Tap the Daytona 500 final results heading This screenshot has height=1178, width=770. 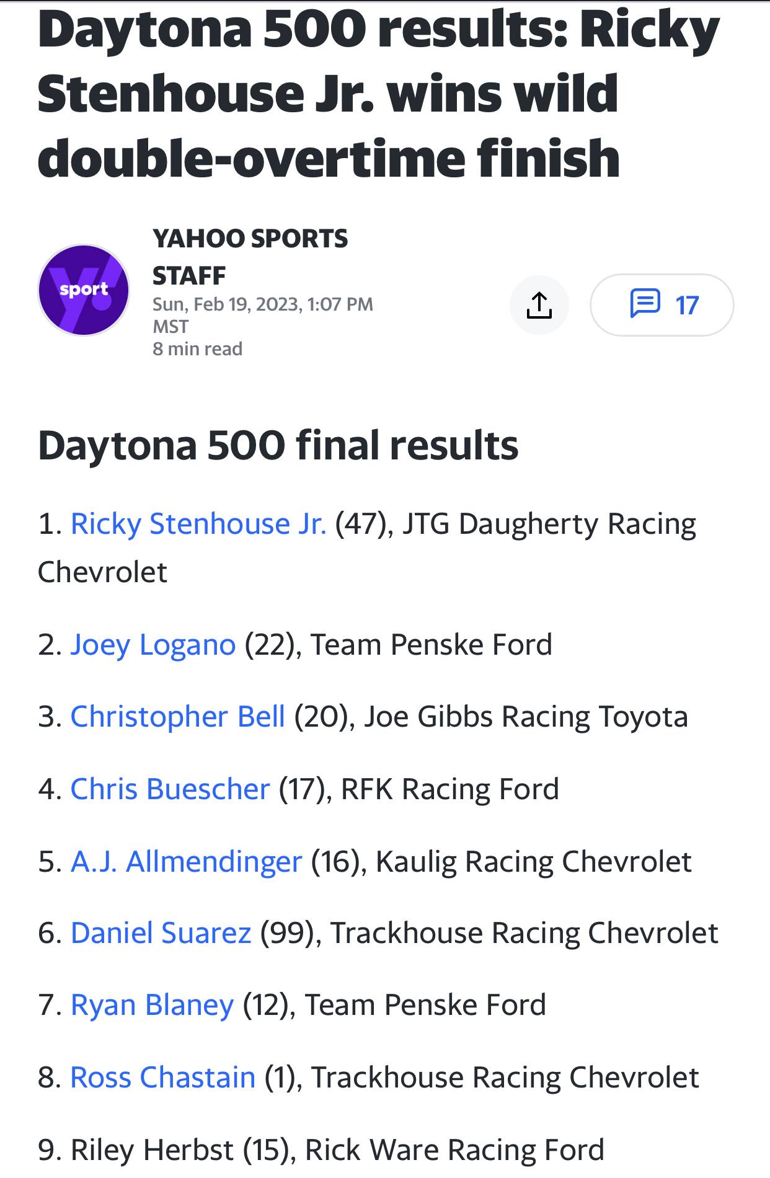pos(278,446)
